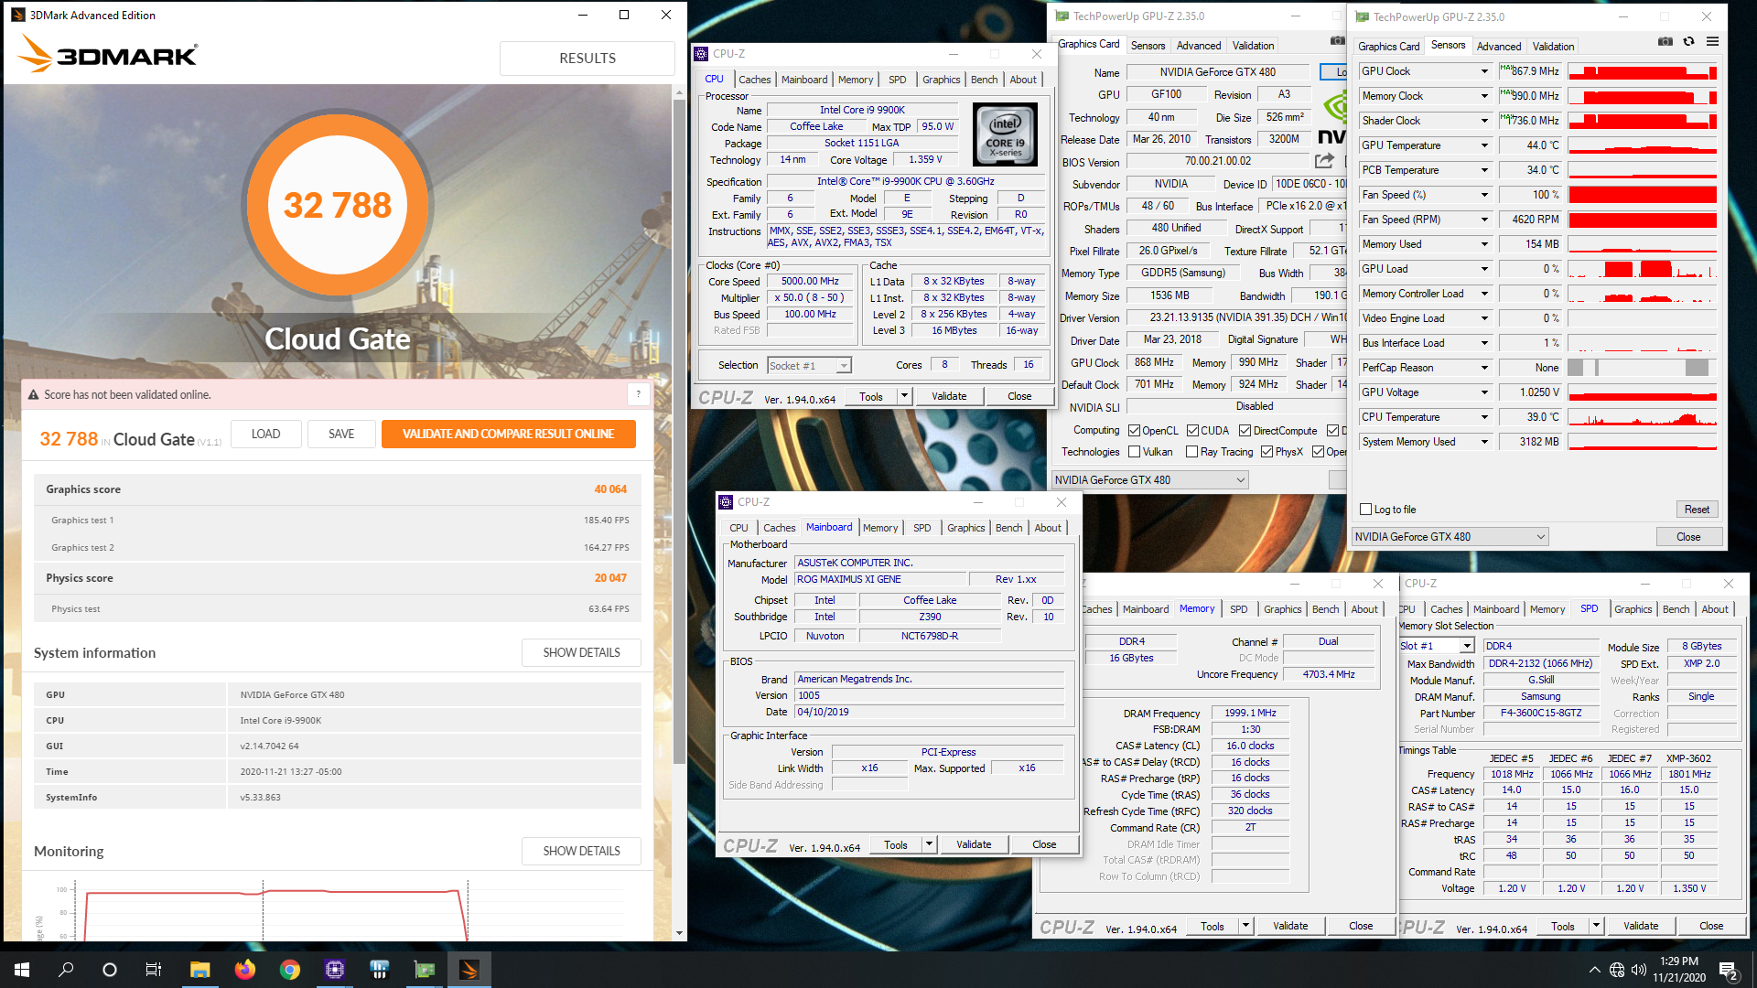The height and width of the screenshot is (988, 1757).
Task: Click the Intel Core i9 logo in CPU-Z
Action: pyautogui.click(x=1005, y=134)
